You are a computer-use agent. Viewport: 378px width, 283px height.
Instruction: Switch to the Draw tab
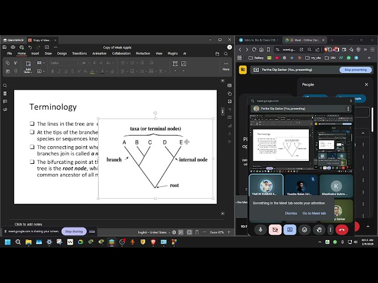(48, 54)
